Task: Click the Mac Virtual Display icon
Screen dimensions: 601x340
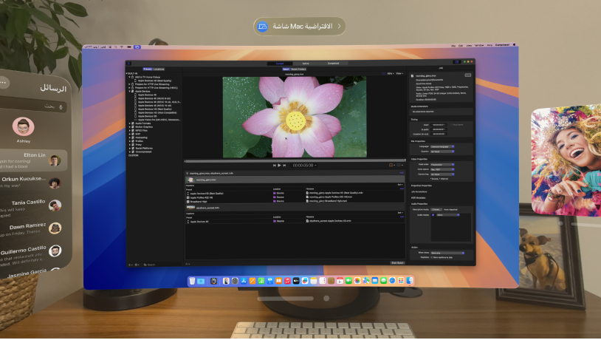Action: click(x=262, y=27)
